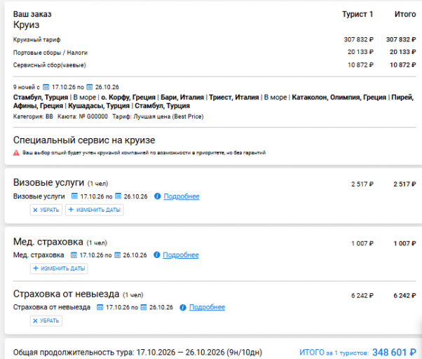
Task: Click the info icon for Страховка от невыезда
Action: tap(183, 307)
